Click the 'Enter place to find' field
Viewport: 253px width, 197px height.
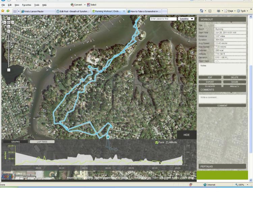[x=163, y=19]
